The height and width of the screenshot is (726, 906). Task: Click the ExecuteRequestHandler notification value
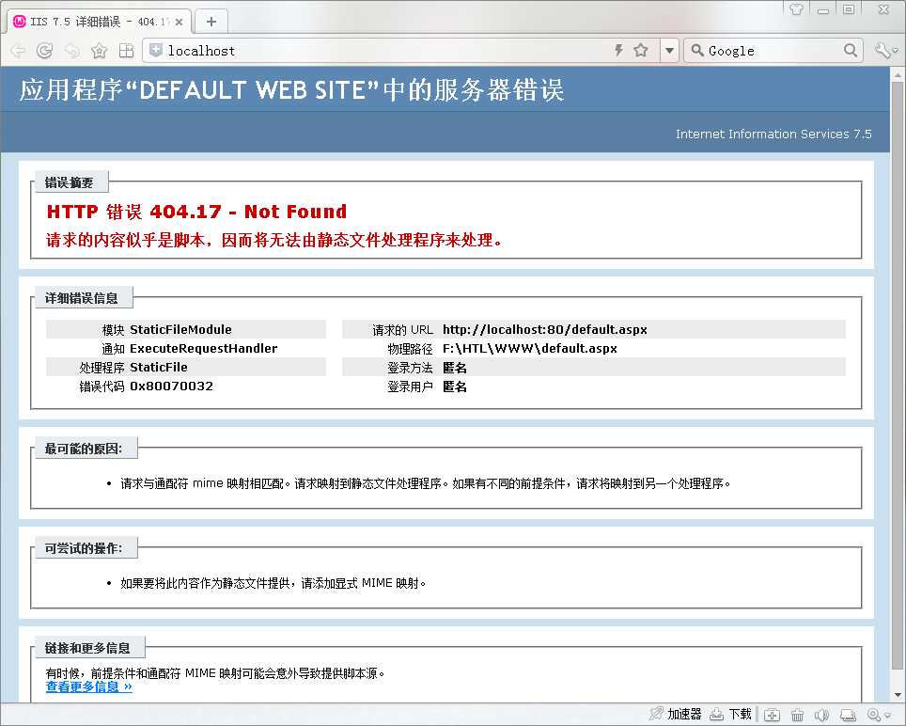[203, 349]
